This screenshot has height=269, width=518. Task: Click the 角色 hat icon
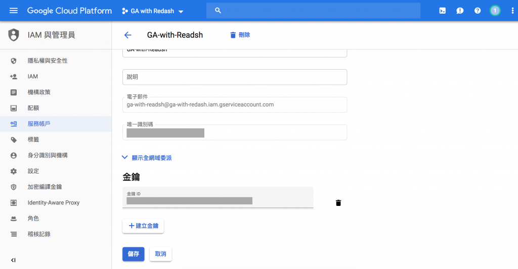tap(14, 219)
